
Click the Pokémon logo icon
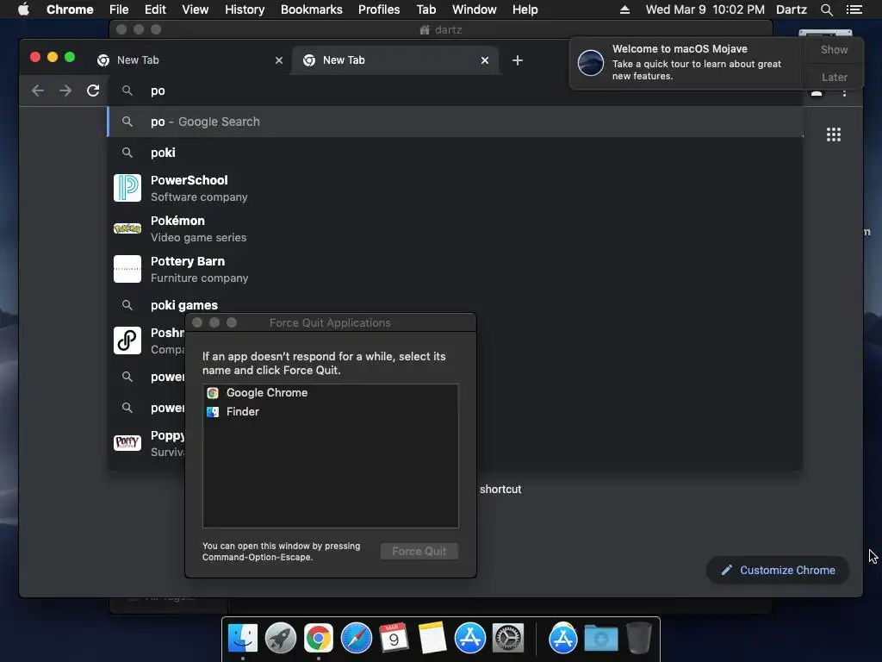(127, 228)
